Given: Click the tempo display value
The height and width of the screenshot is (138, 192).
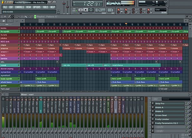Looking at the screenshot, I should [100, 10].
